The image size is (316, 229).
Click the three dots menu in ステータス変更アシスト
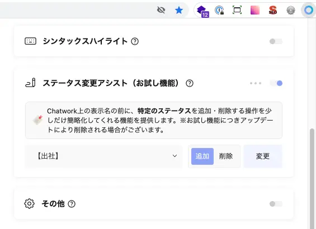click(x=256, y=83)
